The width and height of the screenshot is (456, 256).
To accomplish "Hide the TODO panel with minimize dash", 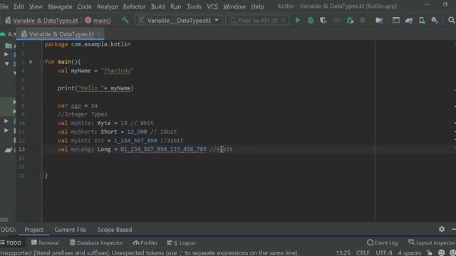I will pos(453,229).
